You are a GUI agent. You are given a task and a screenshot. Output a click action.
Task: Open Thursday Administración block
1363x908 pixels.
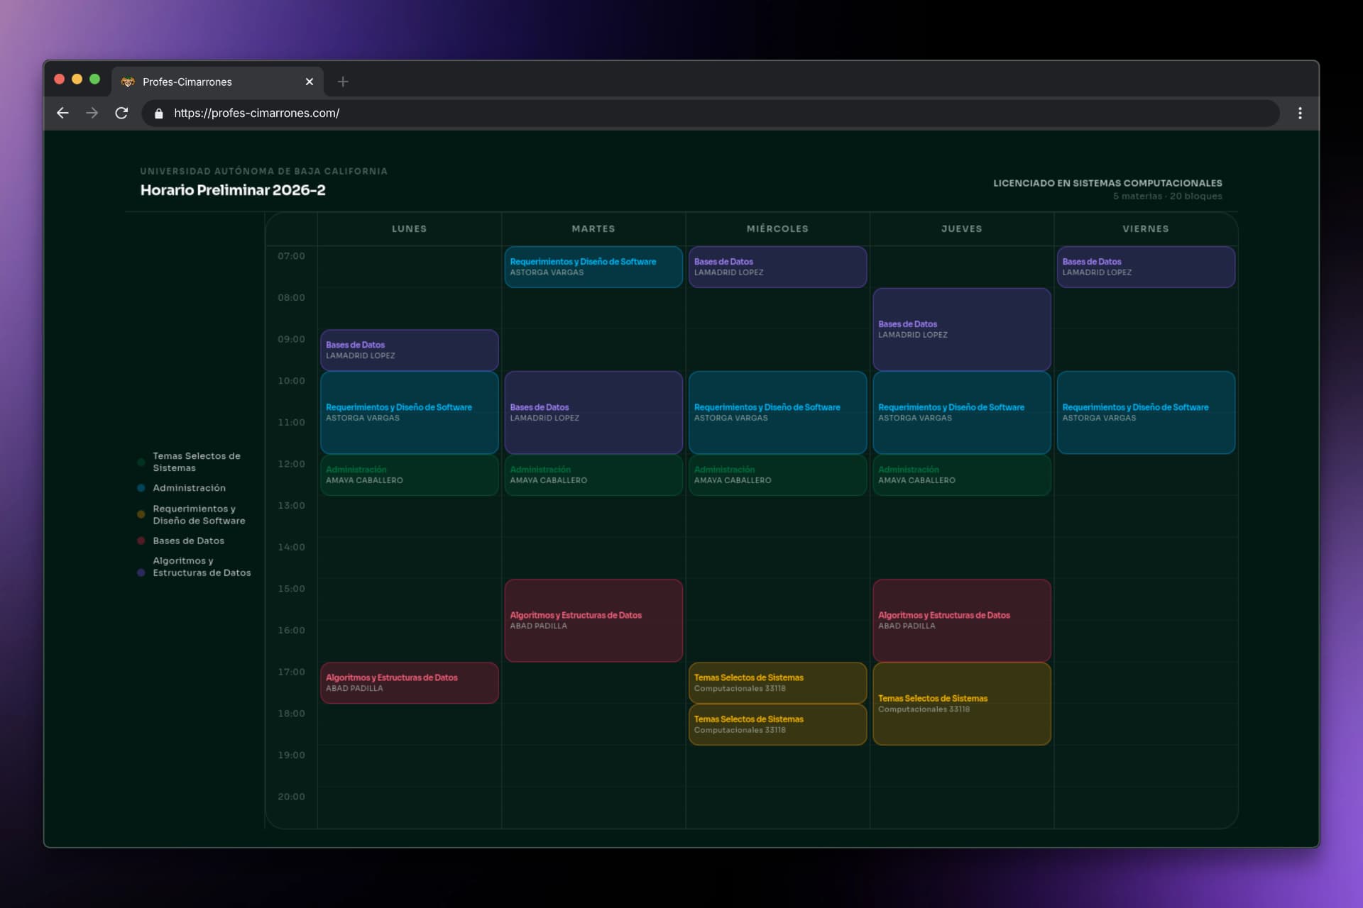tap(962, 475)
